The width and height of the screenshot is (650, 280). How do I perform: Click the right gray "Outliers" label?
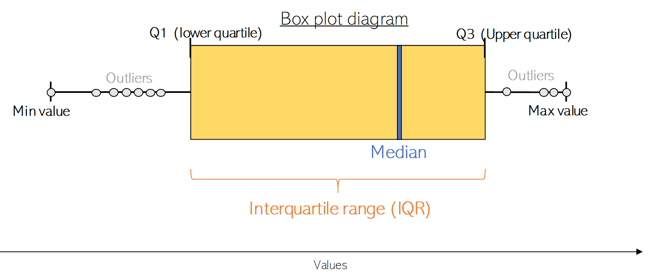[531, 76]
